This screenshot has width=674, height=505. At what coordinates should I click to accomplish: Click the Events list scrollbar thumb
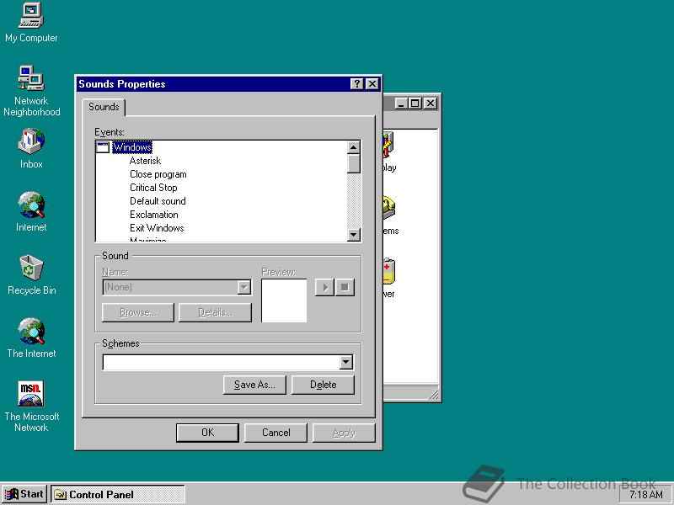point(353,163)
